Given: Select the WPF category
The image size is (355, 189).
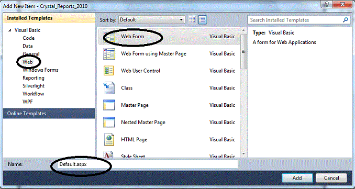Looking at the screenshot, I should click(28, 102).
